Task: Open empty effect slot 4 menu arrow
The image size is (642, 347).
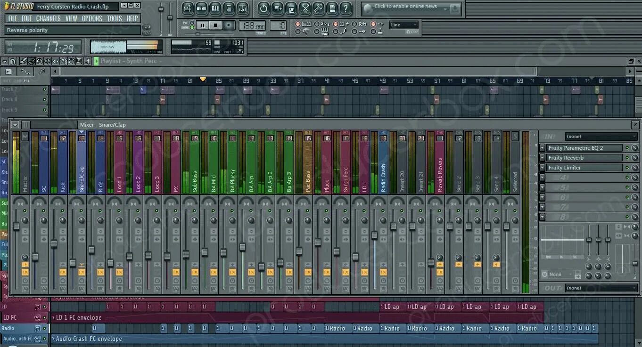Action: 543,178
